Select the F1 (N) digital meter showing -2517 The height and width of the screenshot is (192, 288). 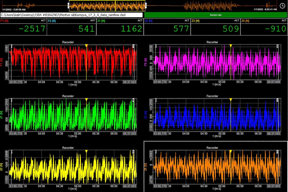point(23,27)
